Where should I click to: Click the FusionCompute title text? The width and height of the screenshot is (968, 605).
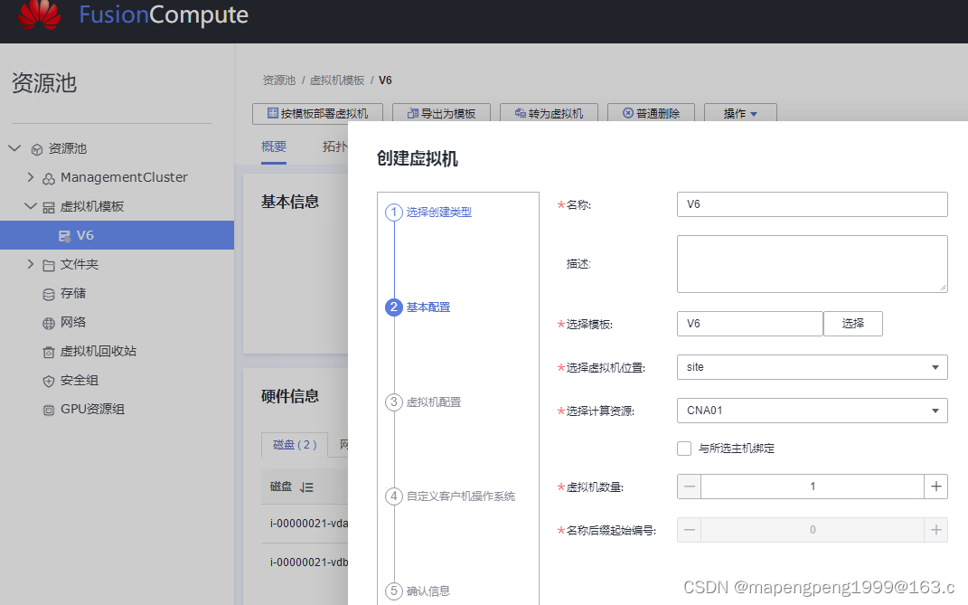click(164, 14)
